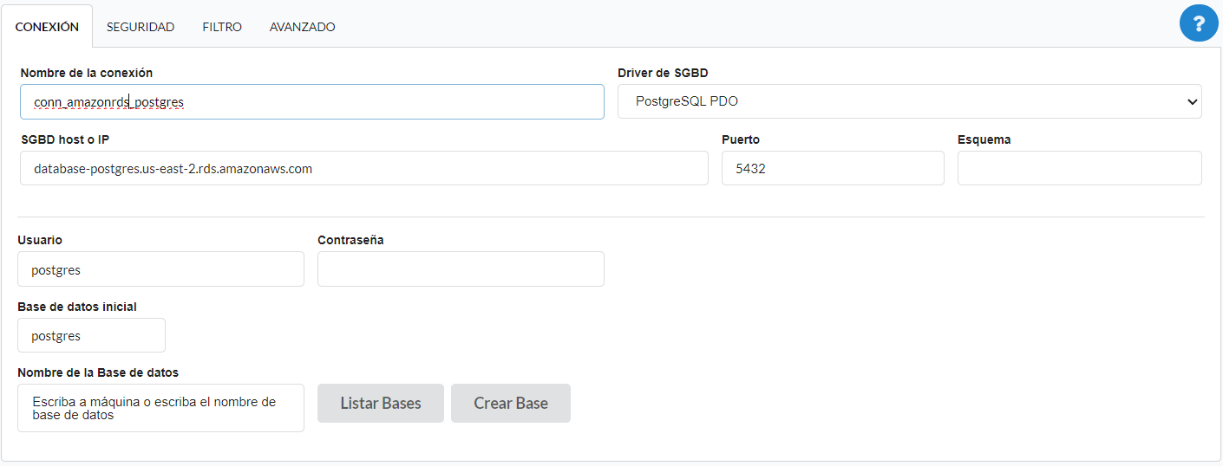
Task: Click the 'Nombre de la Base de datos' label
Action: click(x=98, y=372)
